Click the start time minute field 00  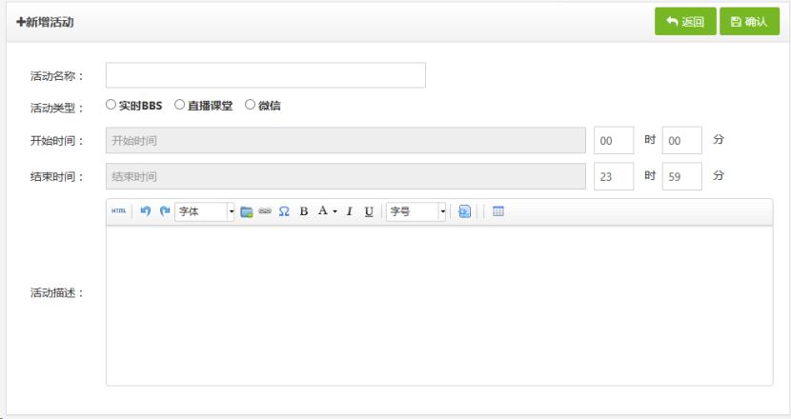click(x=681, y=140)
